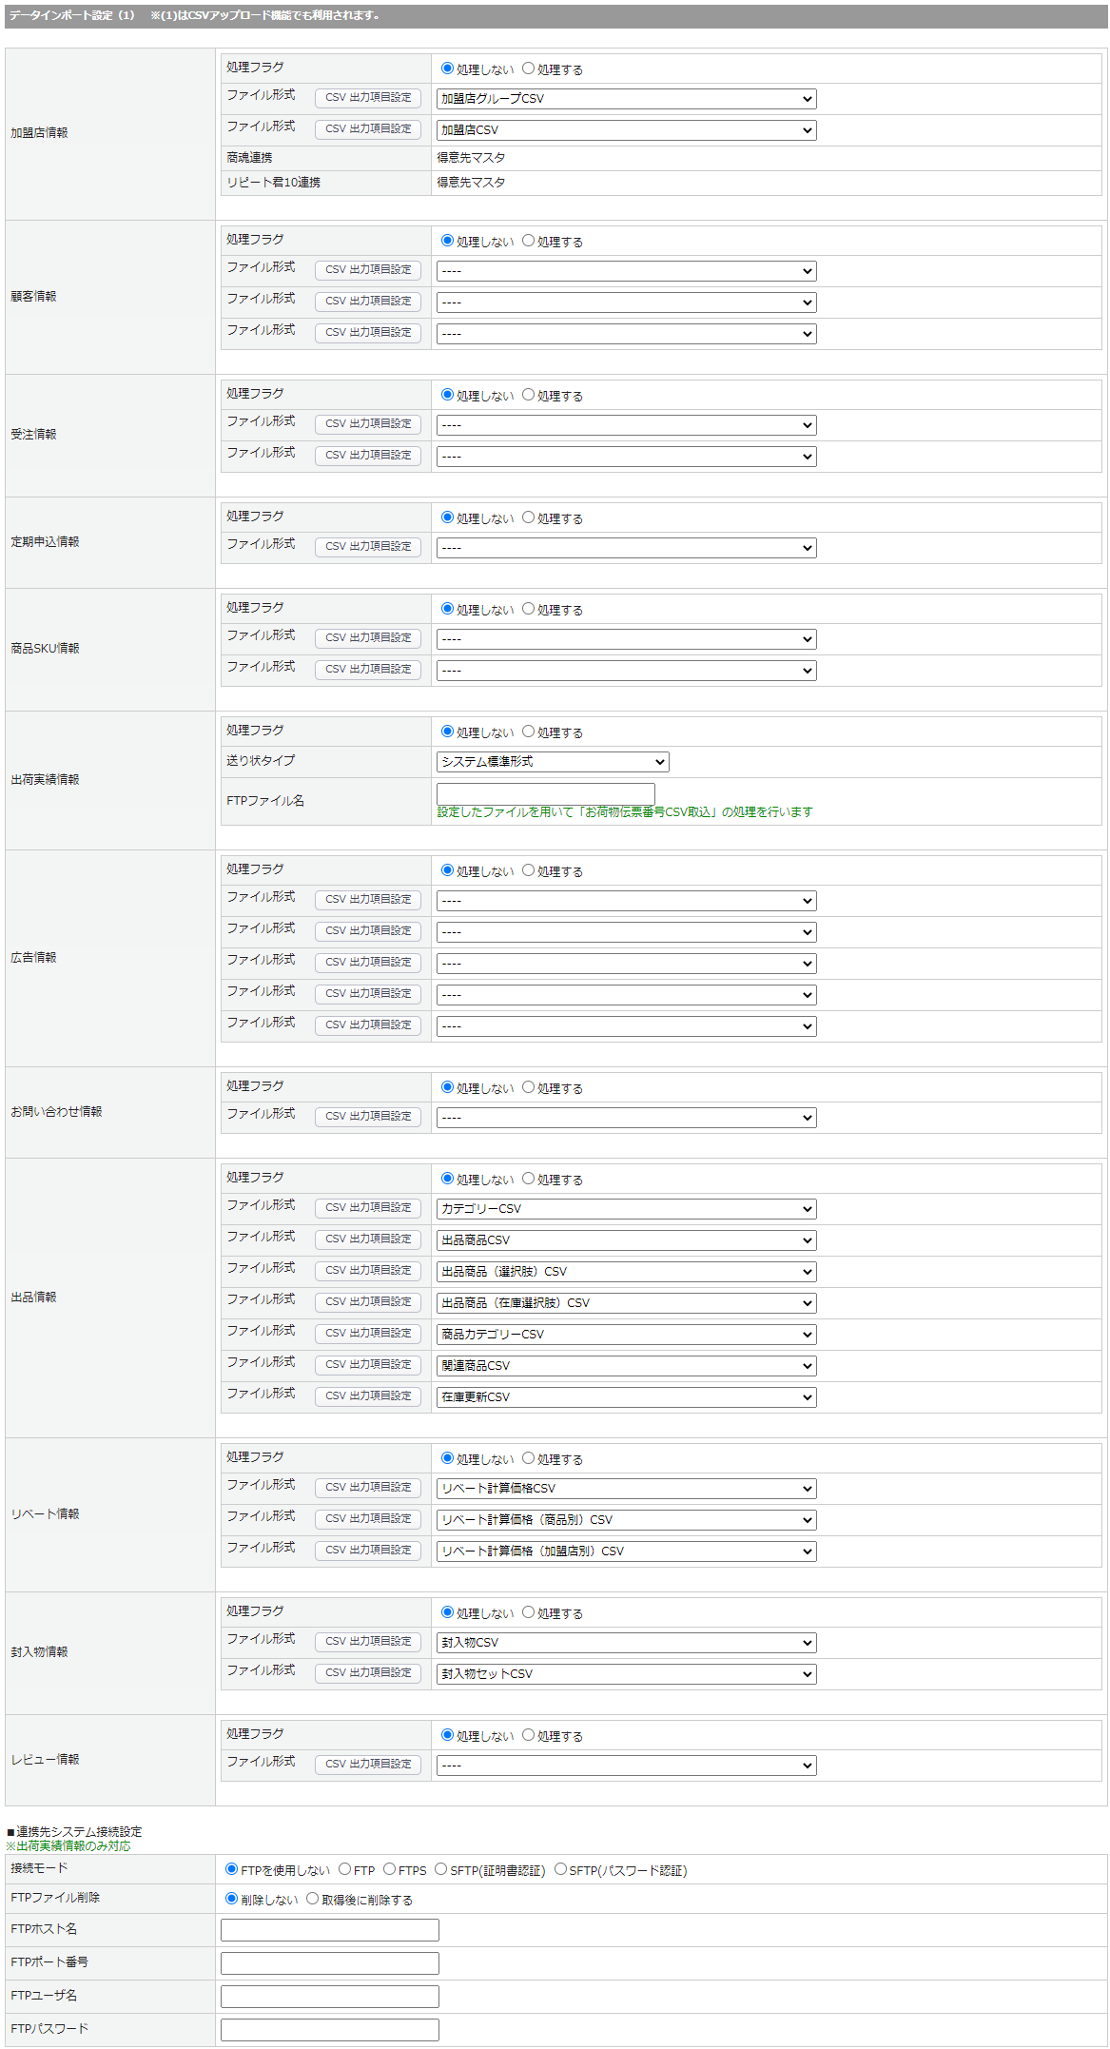The height and width of the screenshot is (2049, 1110).
Task: Focus the FTPホスト名 text field
Action: [330, 1930]
